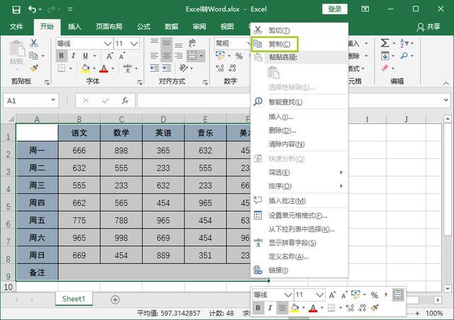Click the yellow fill color in mini toolbar
The width and height of the screenshot is (454, 320).
(295, 307)
